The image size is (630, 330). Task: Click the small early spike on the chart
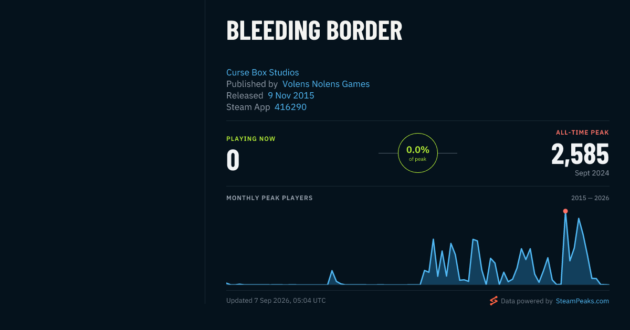click(x=332, y=271)
